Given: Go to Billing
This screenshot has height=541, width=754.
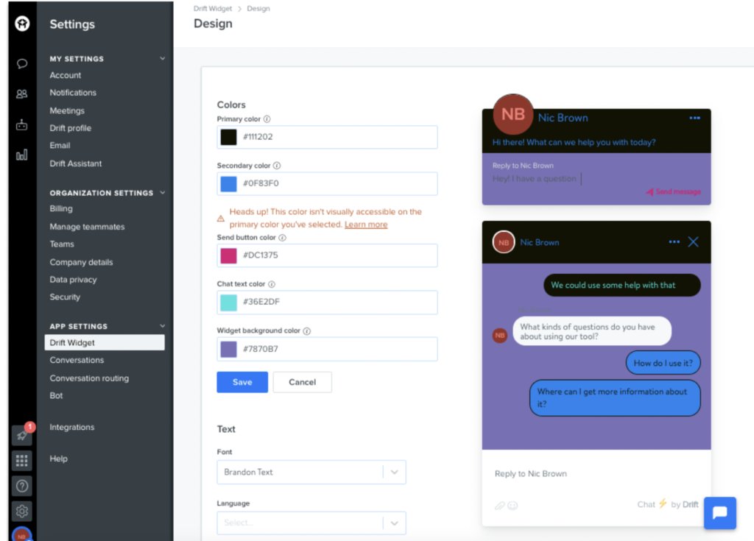Looking at the screenshot, I should pyautogui.click(x=61, y=209).
